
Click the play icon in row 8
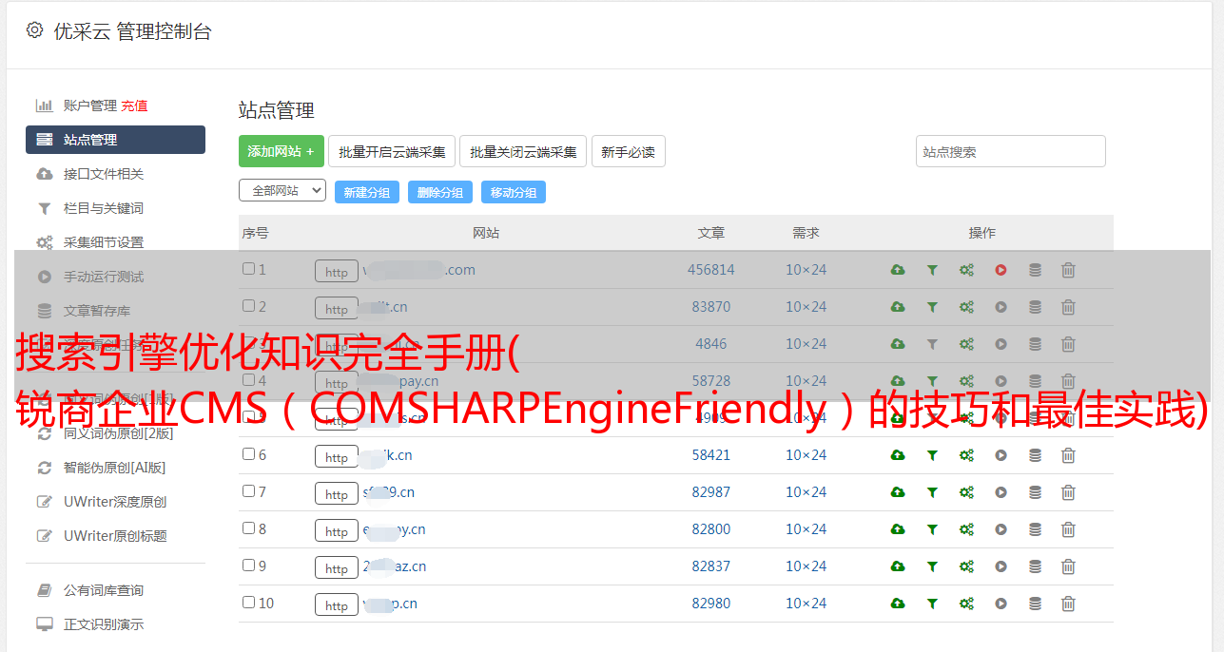[x=1001, y=529]
